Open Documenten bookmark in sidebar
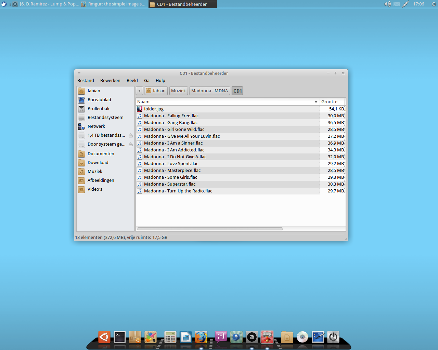The image size is (438, 350). pos(105,154)
